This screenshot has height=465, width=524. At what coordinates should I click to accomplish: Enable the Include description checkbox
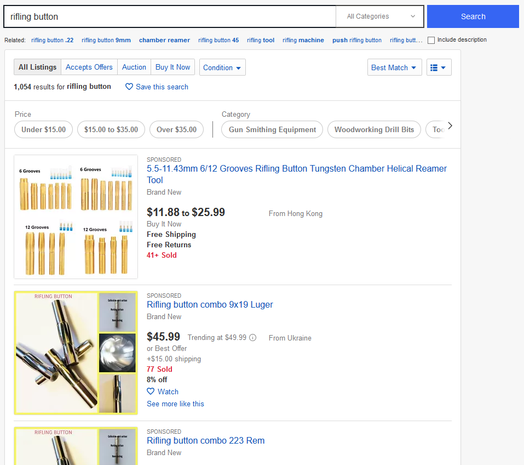431,40
